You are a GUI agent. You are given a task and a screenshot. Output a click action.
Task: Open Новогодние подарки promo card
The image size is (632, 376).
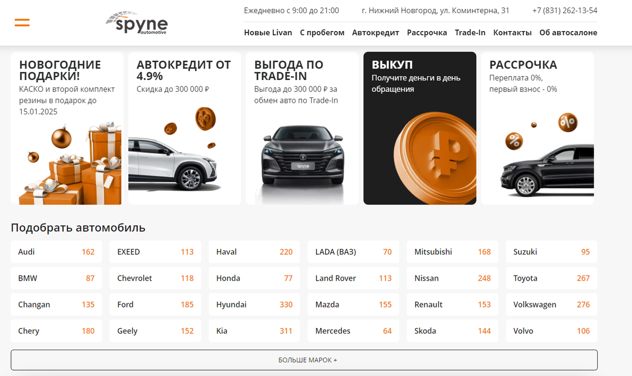[x=67, y=128]
